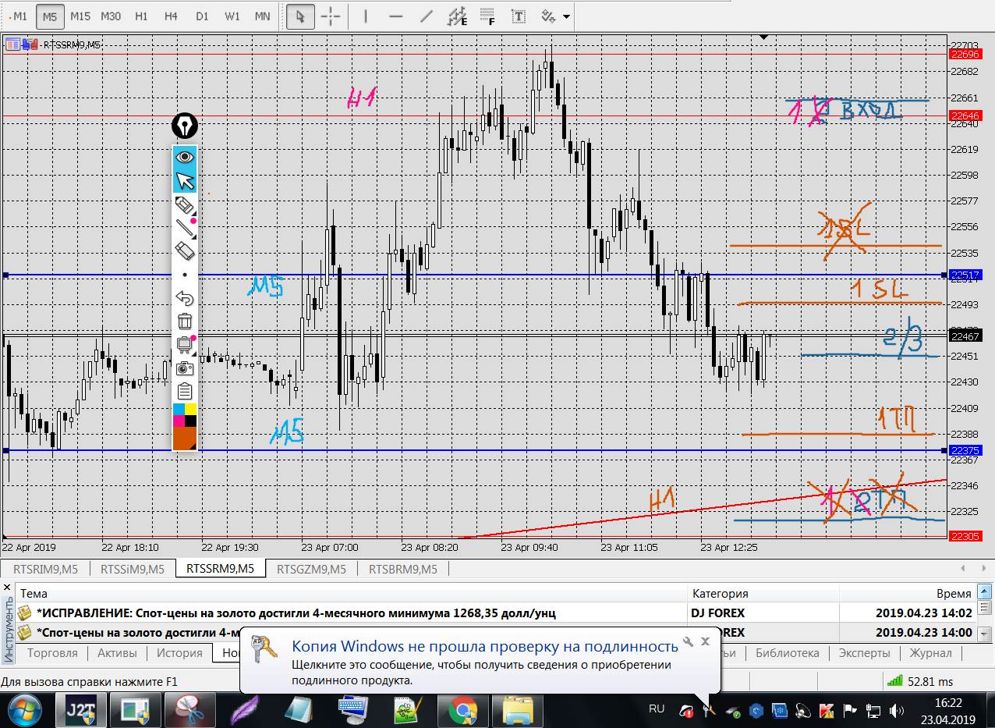This screenshot has width=995, height=728.
Task: Click the pen size dot selector
Action: tap(185, 275)
